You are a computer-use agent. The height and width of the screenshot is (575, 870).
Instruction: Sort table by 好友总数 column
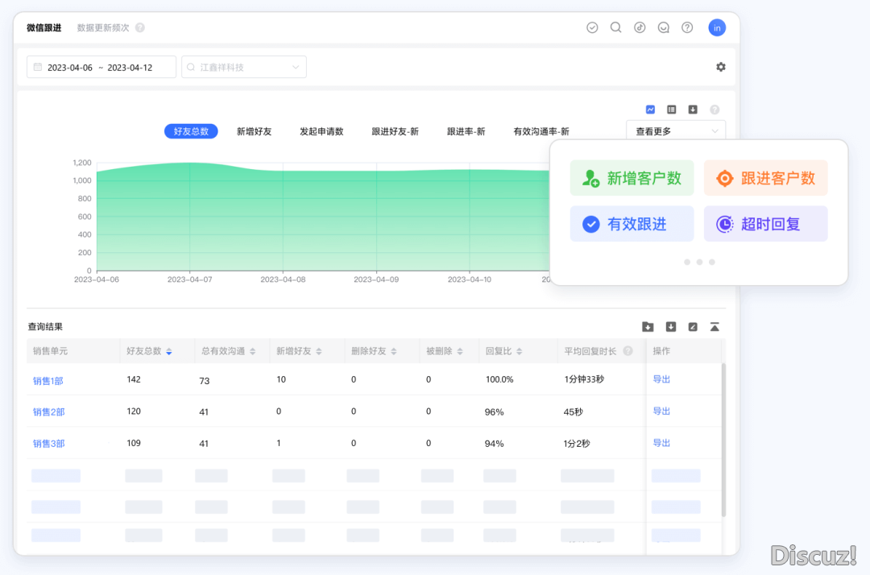(x=169, y=352)
